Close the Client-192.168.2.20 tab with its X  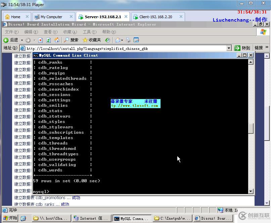(181, 17)
